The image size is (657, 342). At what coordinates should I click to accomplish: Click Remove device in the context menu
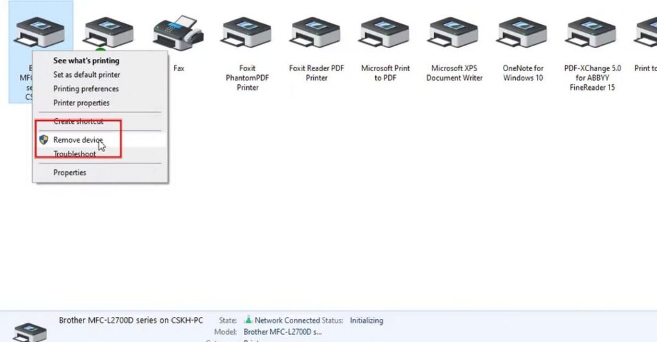click(x=78, y=140)
